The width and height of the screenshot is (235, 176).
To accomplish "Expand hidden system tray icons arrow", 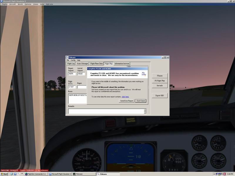I will point(214,174).
